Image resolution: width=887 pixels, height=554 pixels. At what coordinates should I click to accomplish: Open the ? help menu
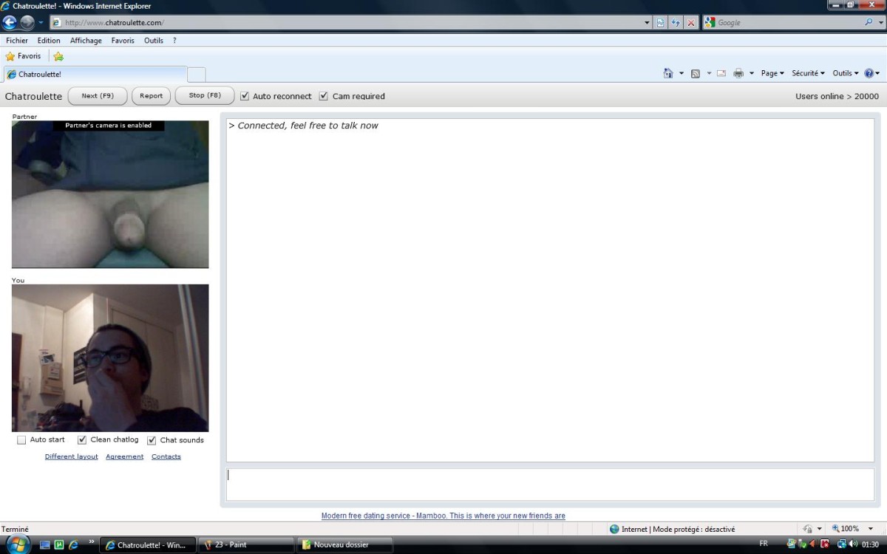[174, 41]
